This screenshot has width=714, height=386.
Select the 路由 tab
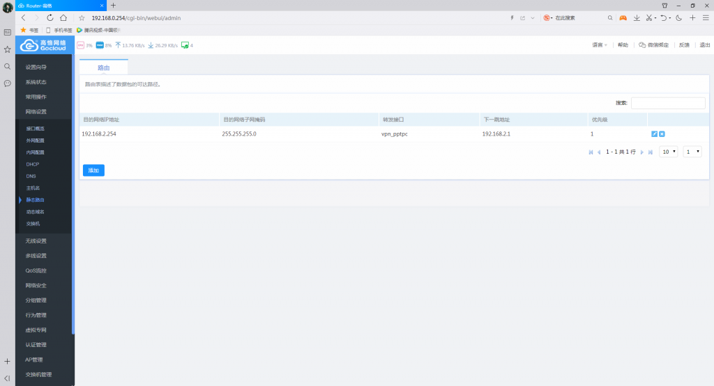[x=104, y=67]
